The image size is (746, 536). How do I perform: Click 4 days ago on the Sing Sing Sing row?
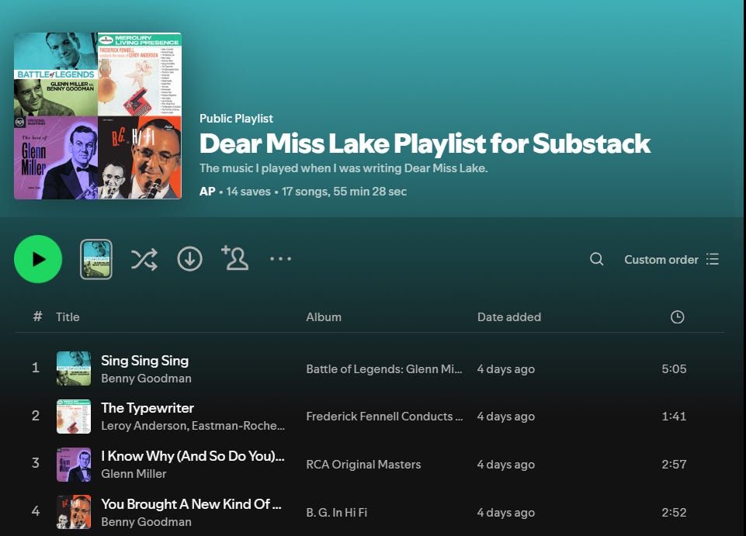click(505, 369)
